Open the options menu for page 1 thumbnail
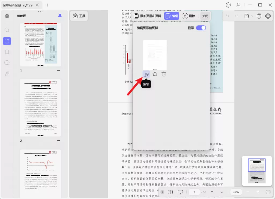 click(58, 71)
